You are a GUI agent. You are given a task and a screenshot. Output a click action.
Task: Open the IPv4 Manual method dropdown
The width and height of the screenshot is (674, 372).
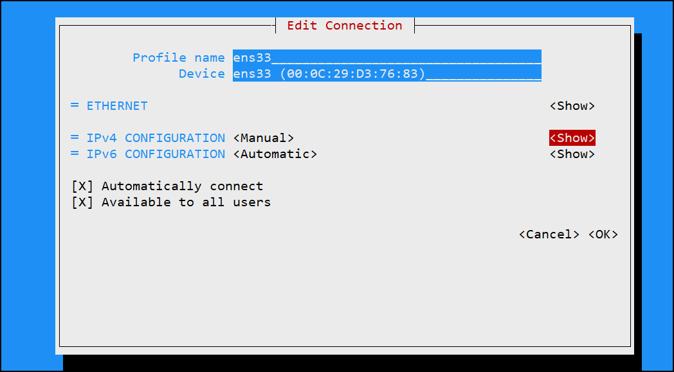264,138
